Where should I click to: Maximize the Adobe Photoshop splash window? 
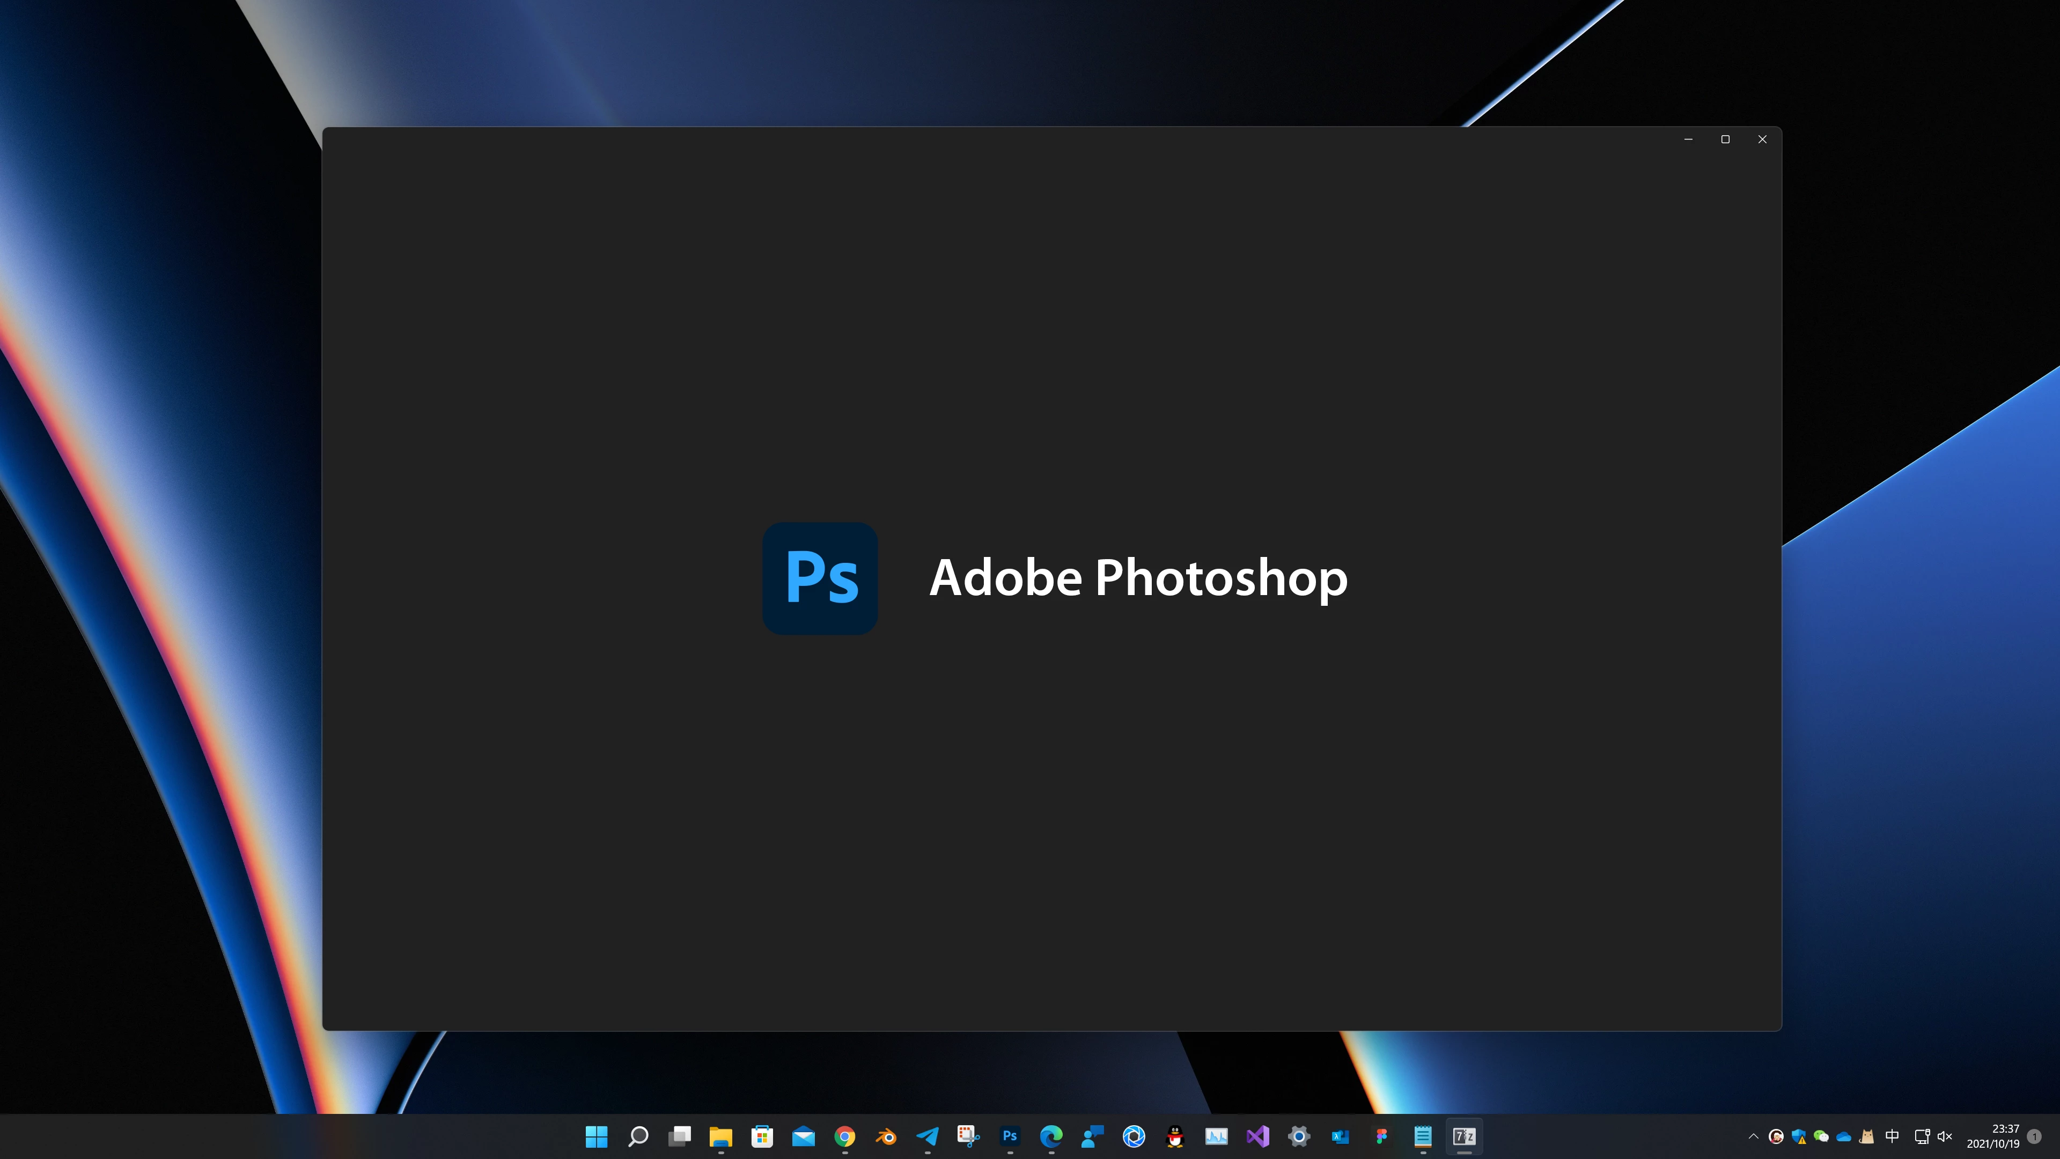1725,139
